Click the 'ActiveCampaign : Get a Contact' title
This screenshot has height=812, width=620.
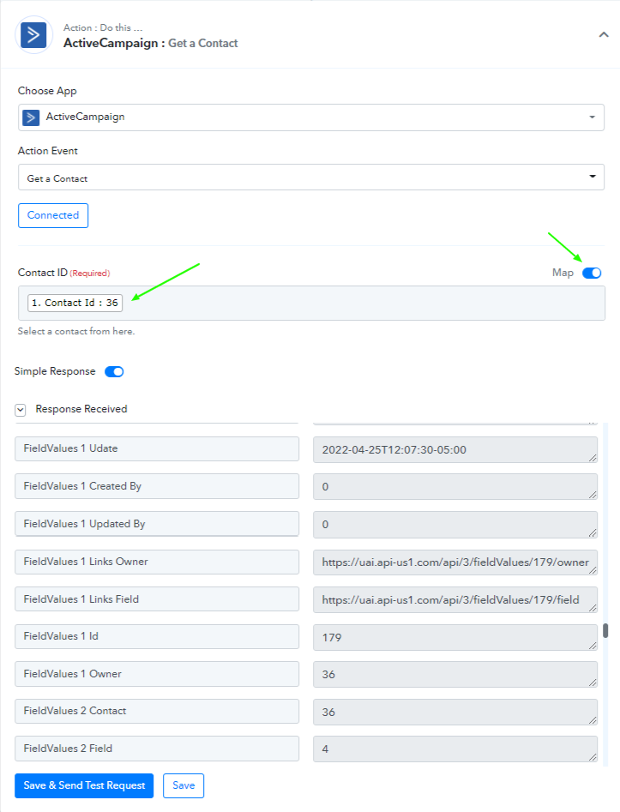click(x=150, y=43)
